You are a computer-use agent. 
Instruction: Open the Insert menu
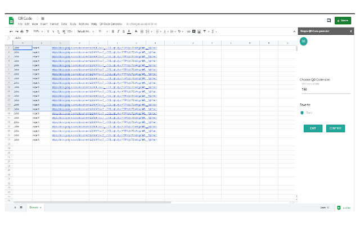pos(43,25)
